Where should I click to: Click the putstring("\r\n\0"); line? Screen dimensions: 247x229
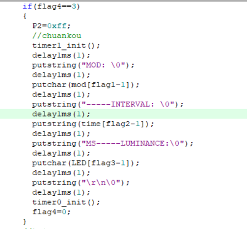point(81,183)
